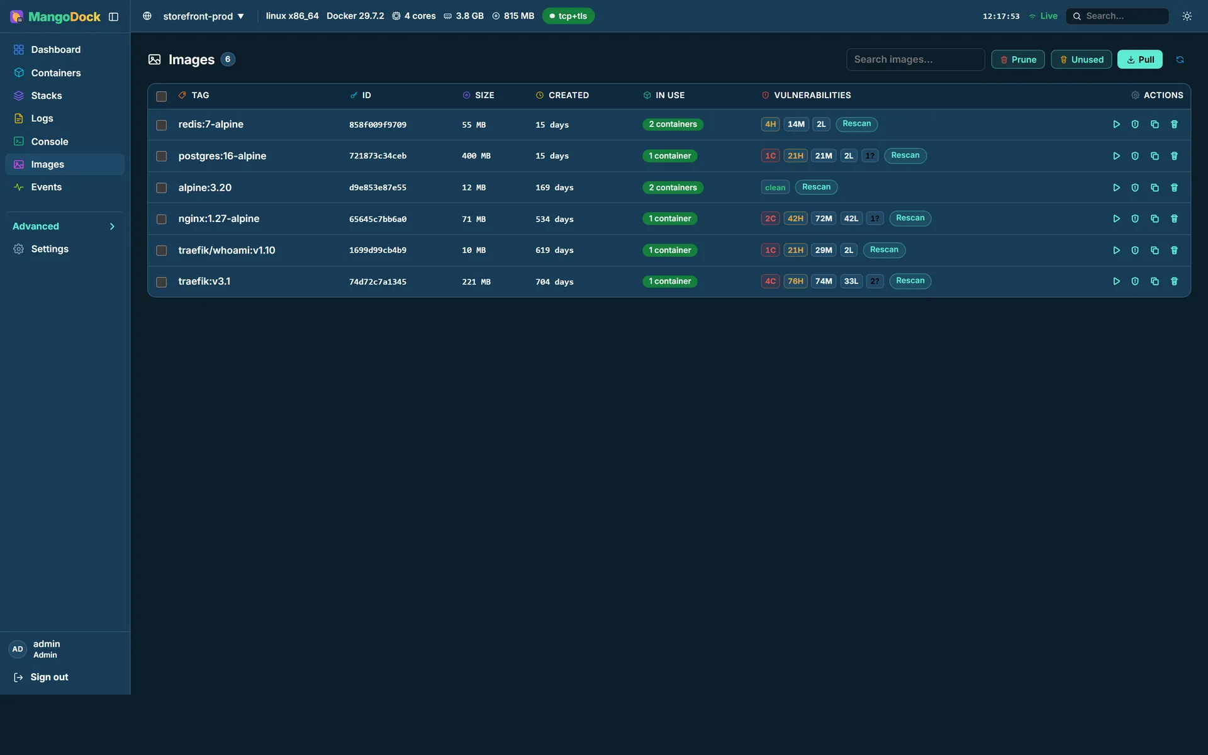Sort the table by the SIZE column
This screenshot has width=1208, height=755.
click(478, 96)
